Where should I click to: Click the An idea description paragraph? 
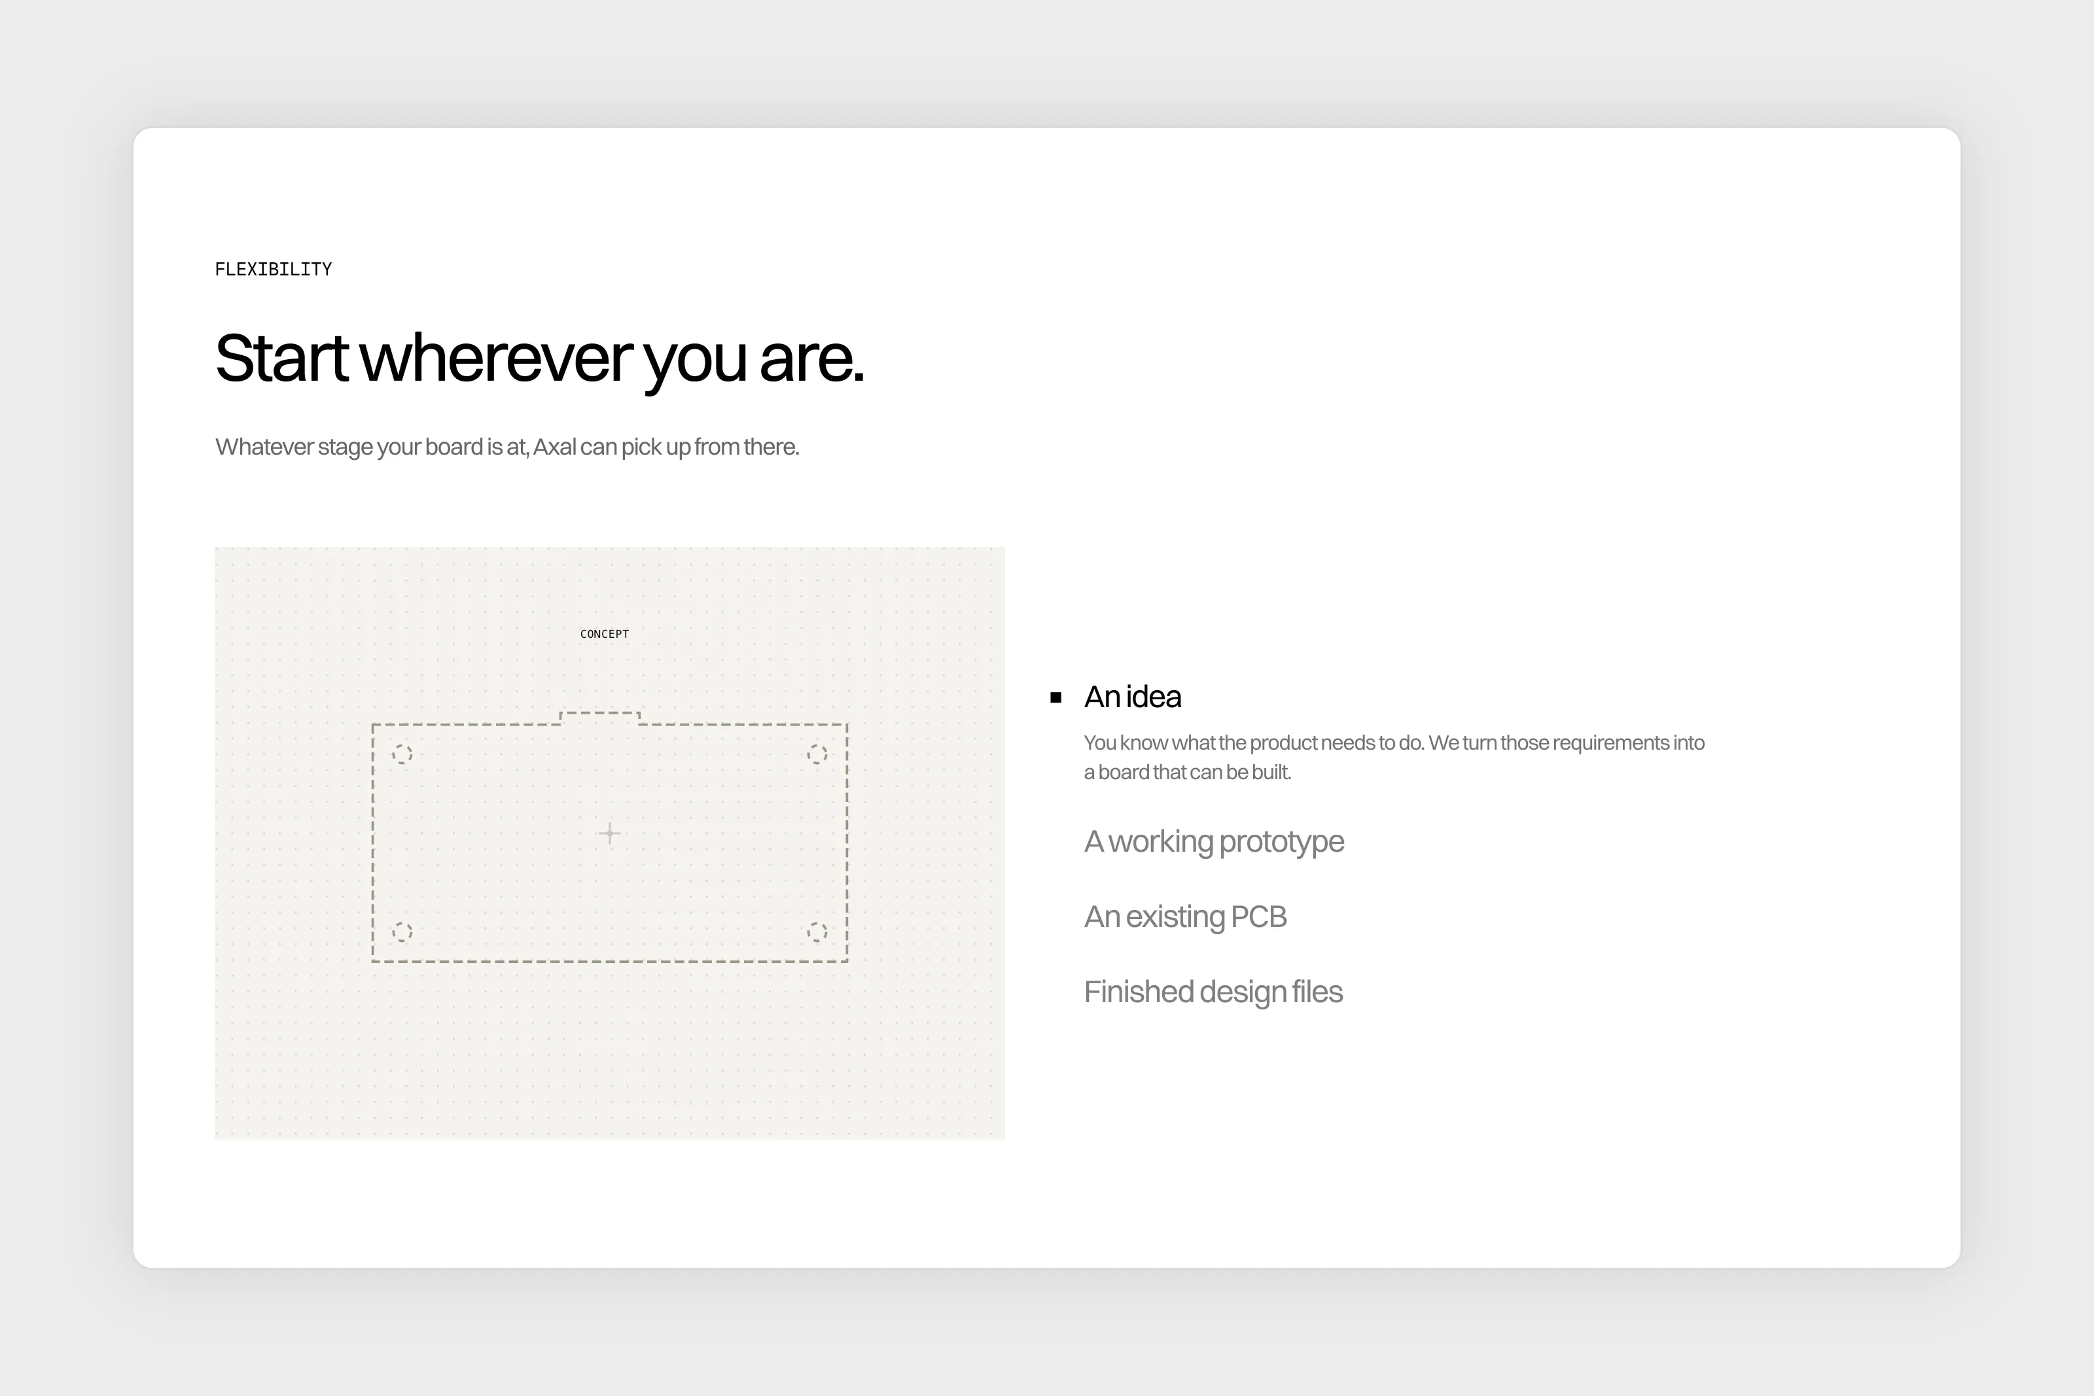point(1394,758)
